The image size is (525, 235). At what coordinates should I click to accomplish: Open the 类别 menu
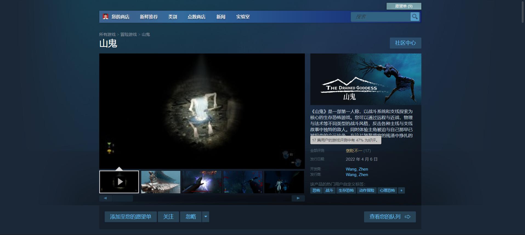pyautogui.click(x=172, y=17)
